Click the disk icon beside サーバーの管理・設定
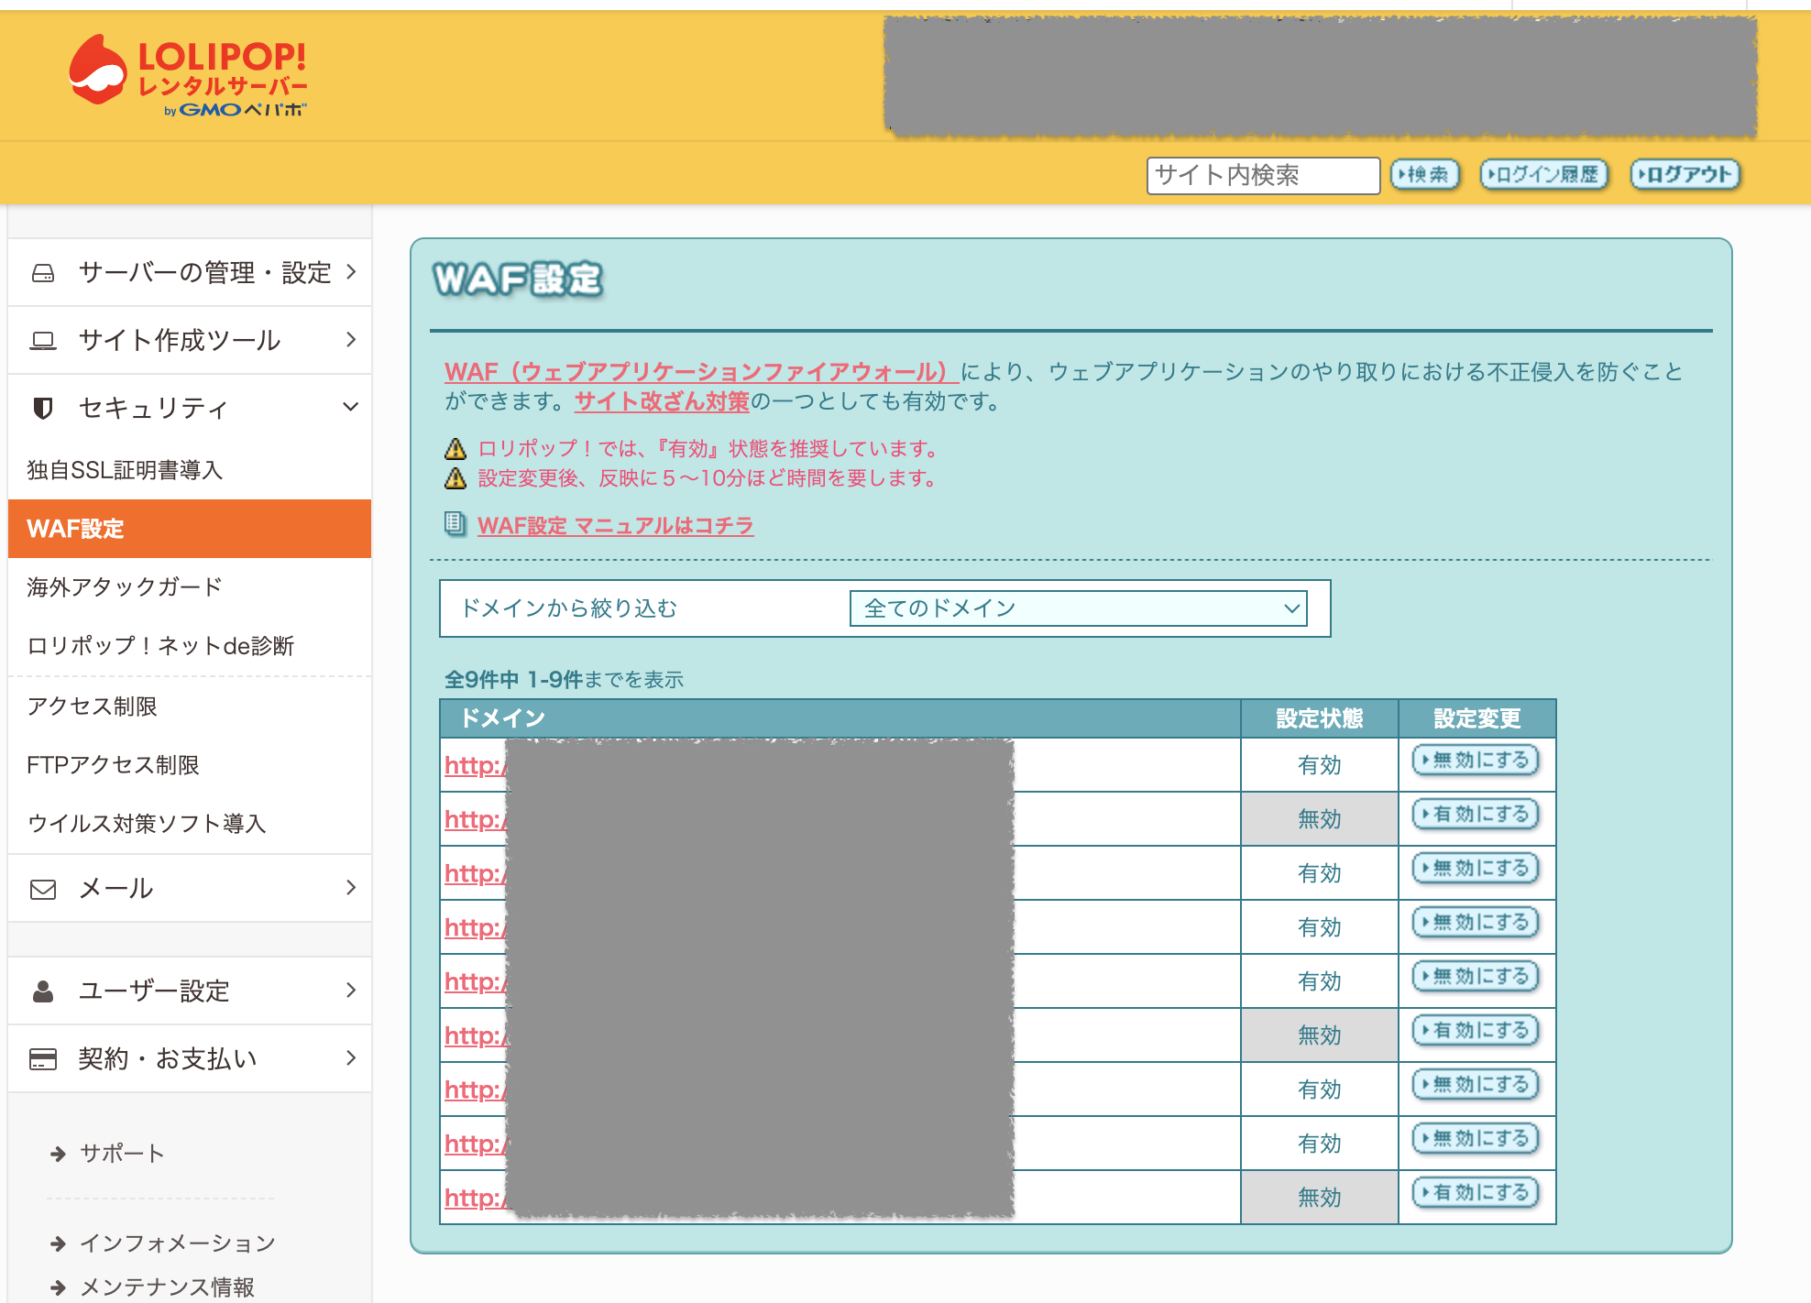Image resolution: width=1811 pixels, height=1303 pixels. tap(44, 271)
